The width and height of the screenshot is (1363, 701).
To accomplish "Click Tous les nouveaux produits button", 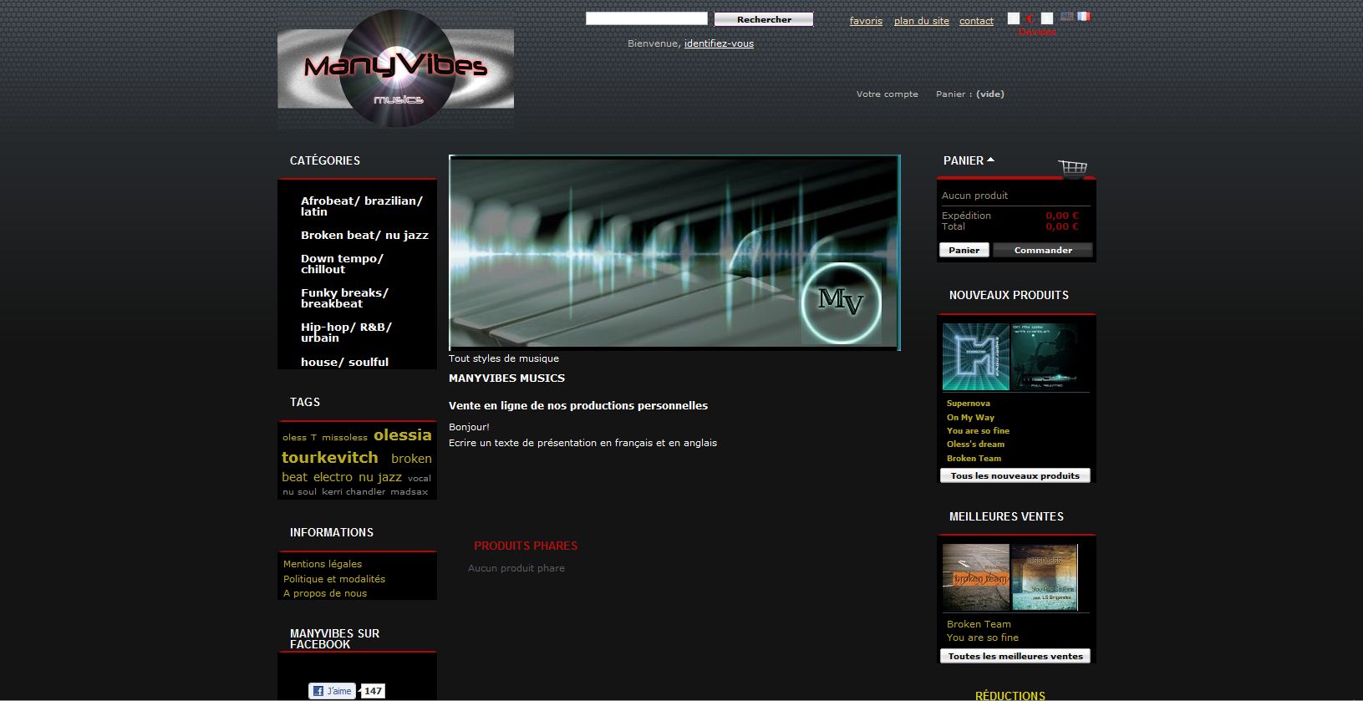I will (x=1015, y=475).
